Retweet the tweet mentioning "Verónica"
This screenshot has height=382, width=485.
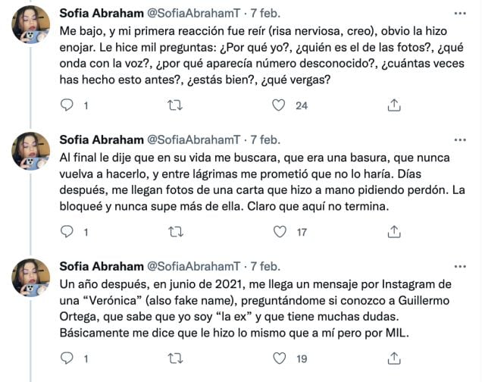(x=175, y=358)
